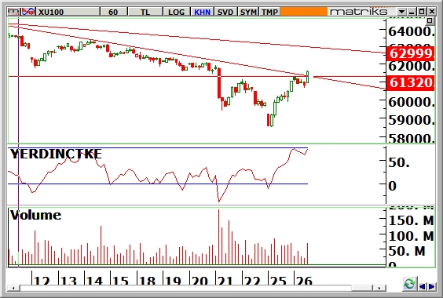Viewport: 443px width, 298px height.
Task: Toggle the SYM option
Action: click(248, 12)
